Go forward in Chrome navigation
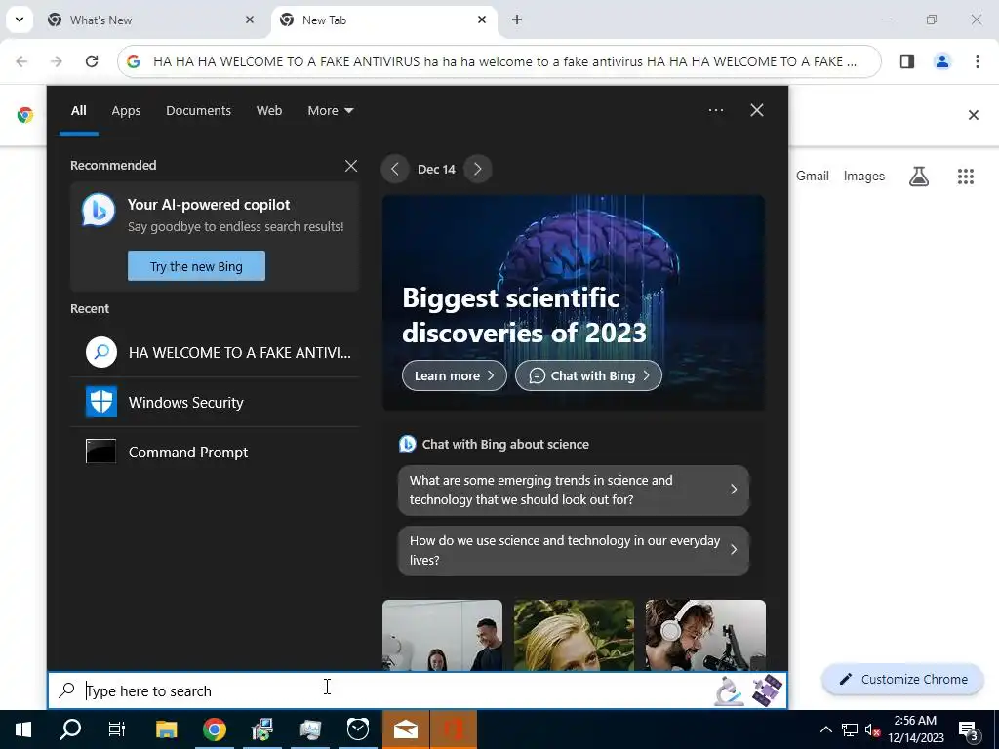The image size is (999, 749). coord(57,61)
